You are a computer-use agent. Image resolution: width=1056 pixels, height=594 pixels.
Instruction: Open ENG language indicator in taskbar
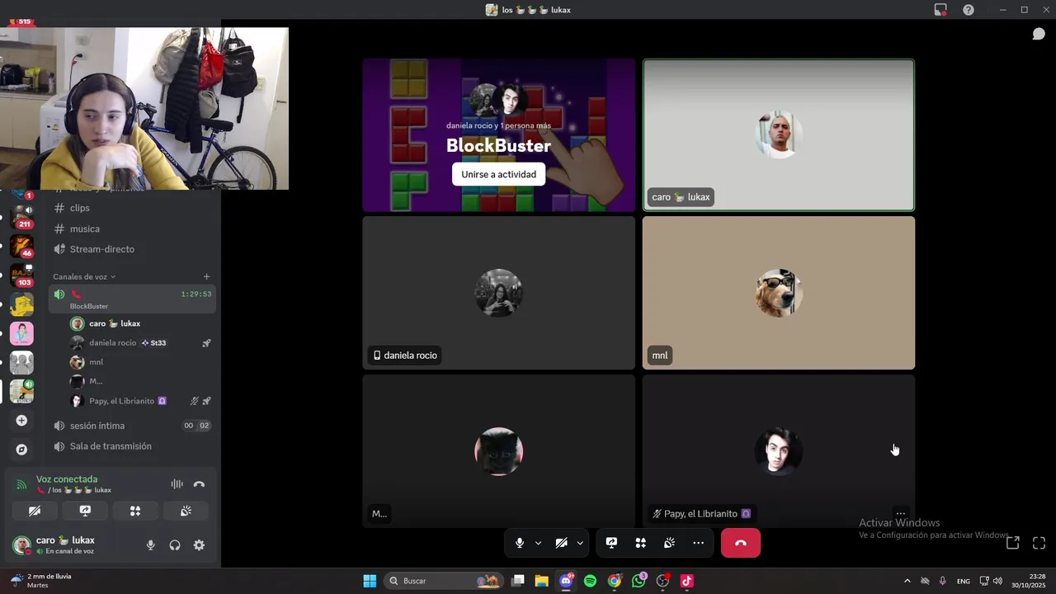click(963, 581)
